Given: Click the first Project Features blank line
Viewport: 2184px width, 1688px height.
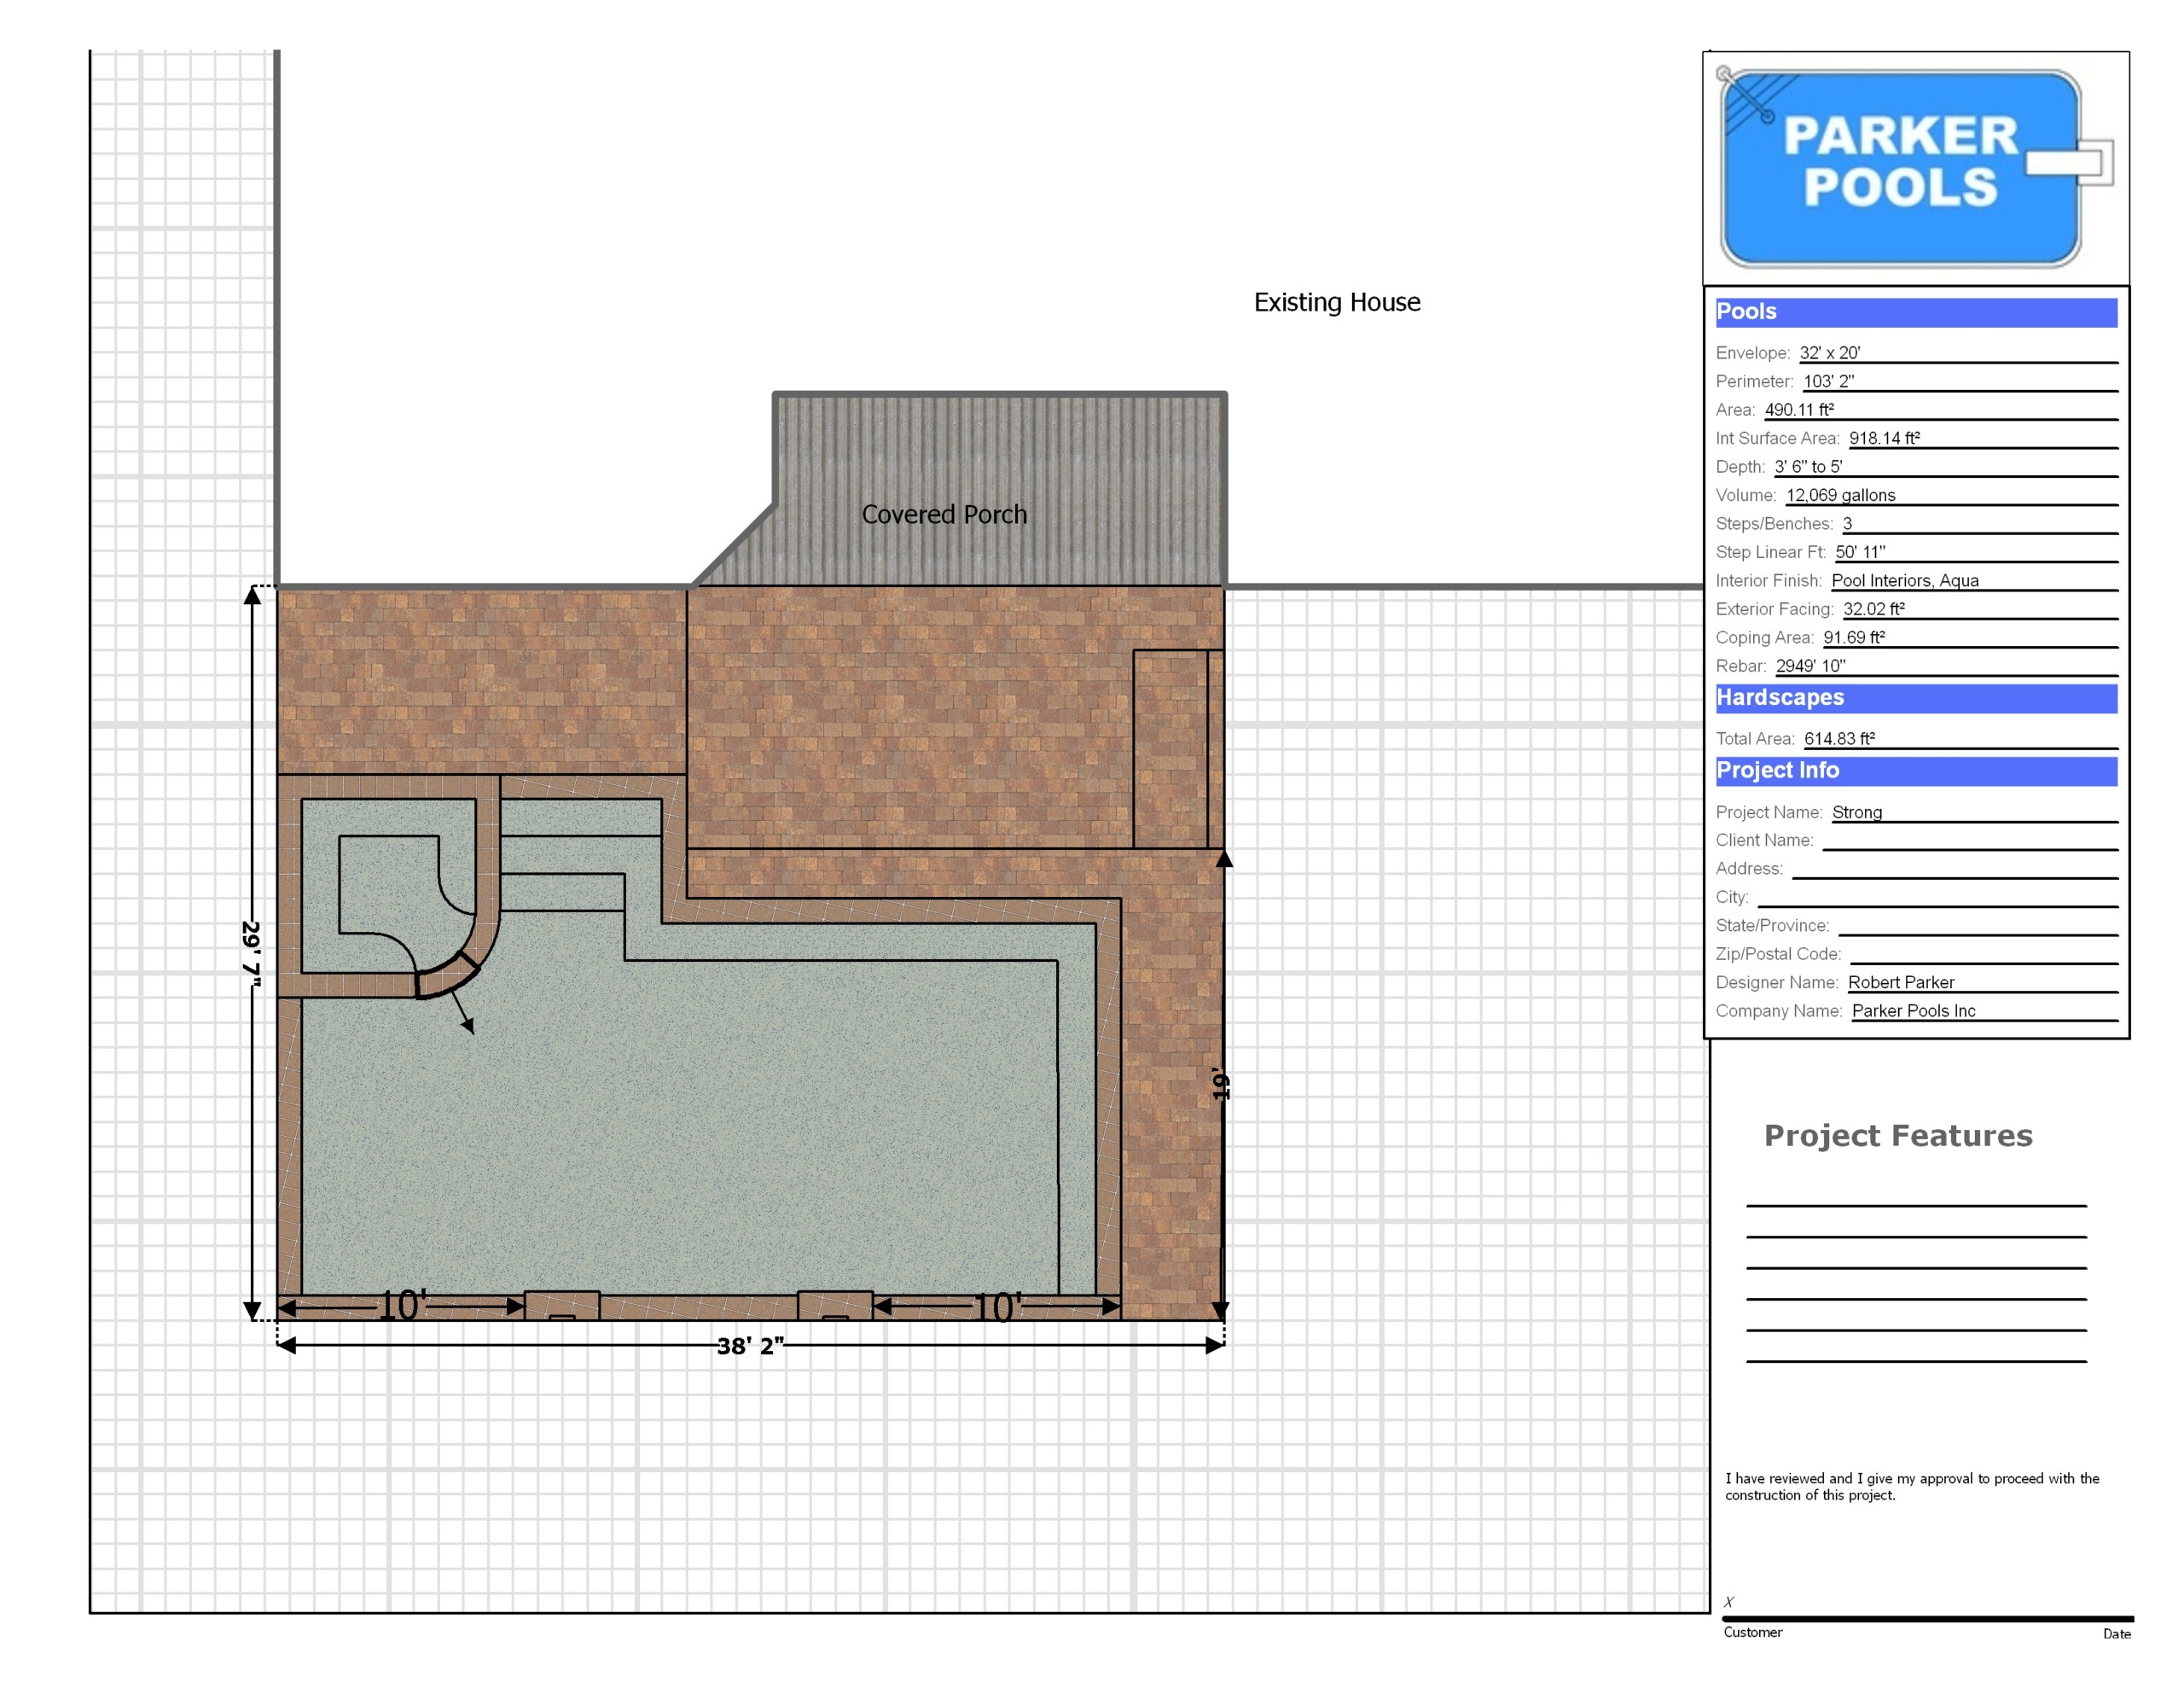Looking at the screenshot, I should pos(1915,1205).
